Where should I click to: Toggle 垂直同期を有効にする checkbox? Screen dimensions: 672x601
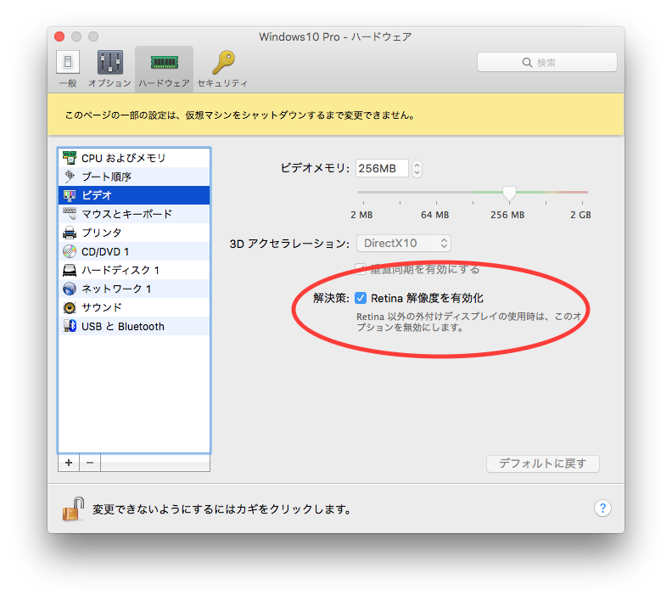coord(361,269)
